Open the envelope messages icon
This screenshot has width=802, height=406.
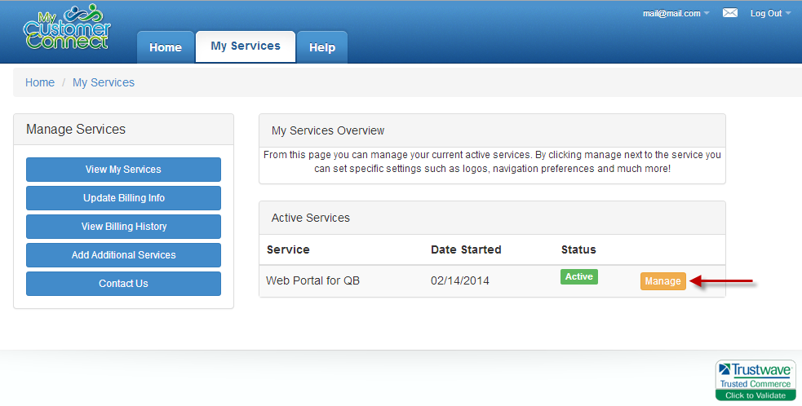(730, 13)
